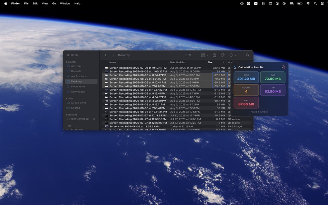
Task: Open Spotlight search in menu bar
Action: coord(315,3)
